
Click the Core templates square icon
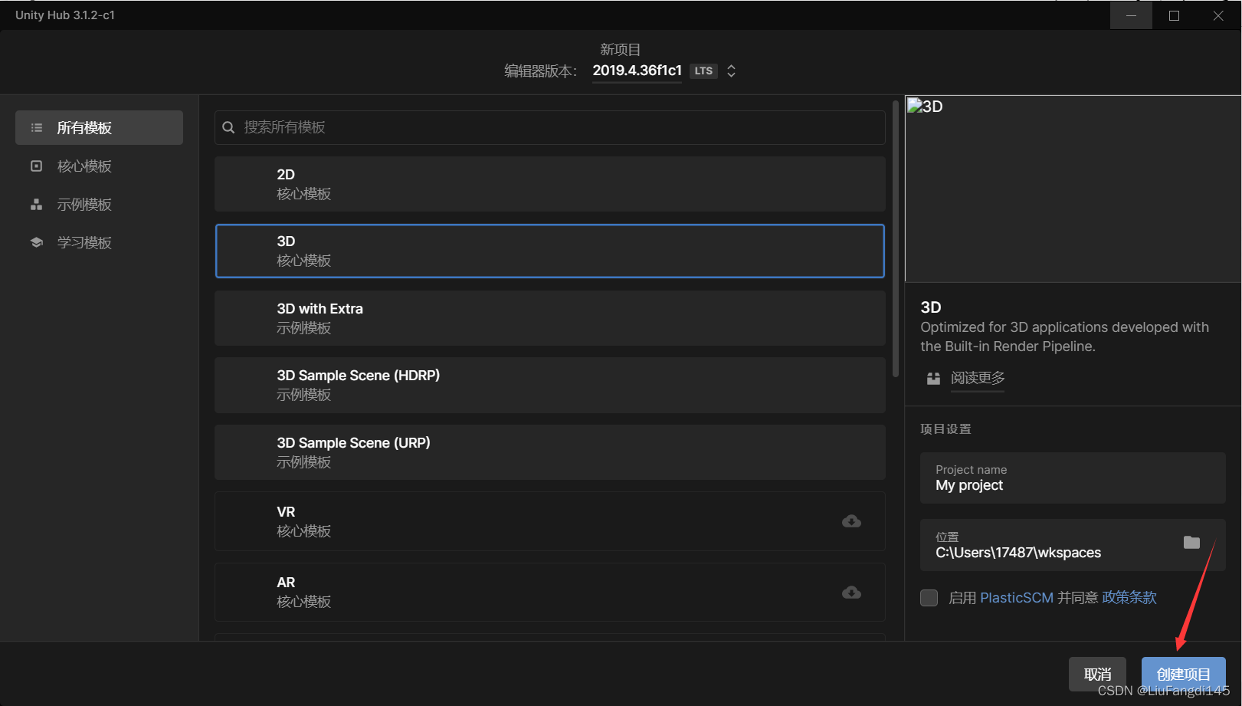[36, 166]
